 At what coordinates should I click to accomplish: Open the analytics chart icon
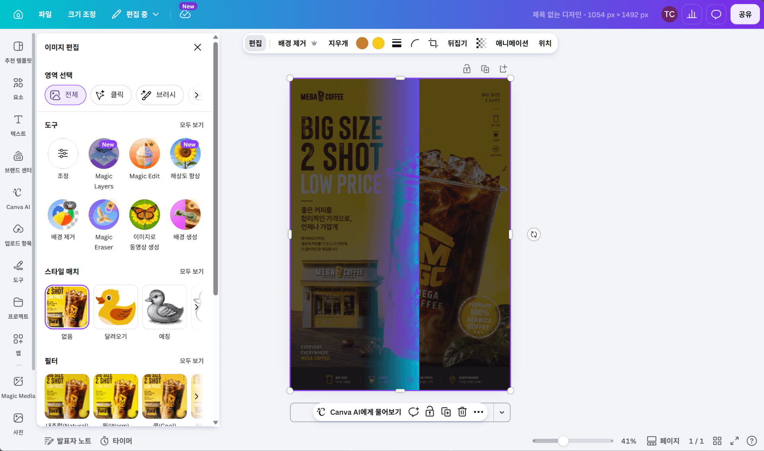pos(692,14)
